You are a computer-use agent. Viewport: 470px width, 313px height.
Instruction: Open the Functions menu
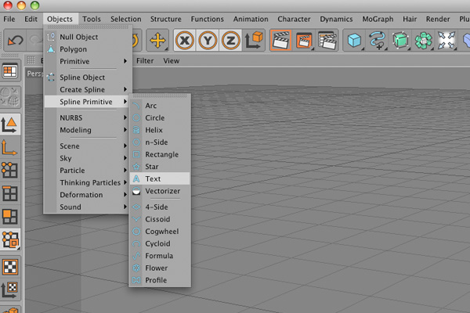pos(207,19)
